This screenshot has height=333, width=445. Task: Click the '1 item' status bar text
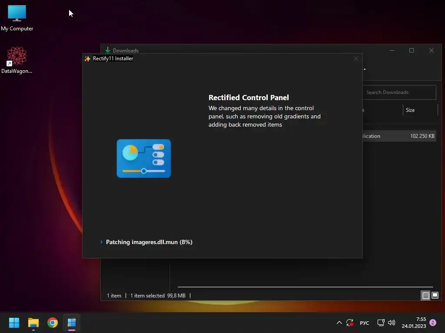(x=114, y=296)
